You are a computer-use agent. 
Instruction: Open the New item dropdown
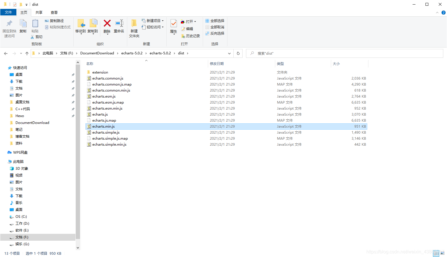153,21
